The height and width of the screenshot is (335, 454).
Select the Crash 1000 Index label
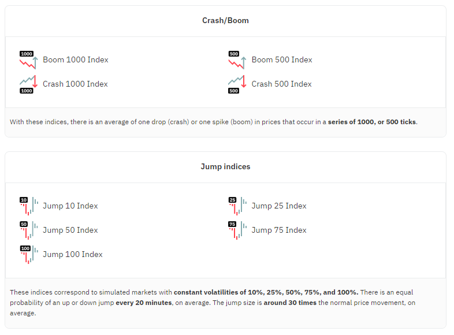click(75, 84)
